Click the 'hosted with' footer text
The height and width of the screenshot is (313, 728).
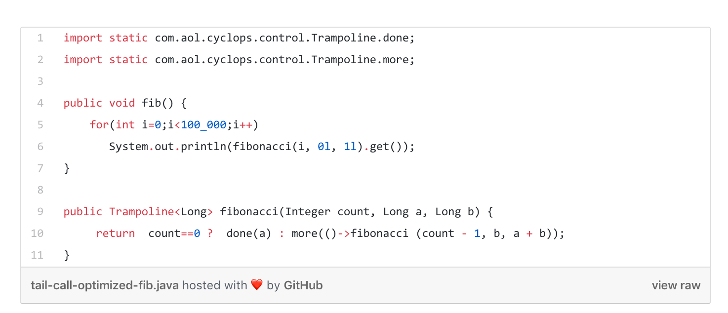pyautogui.click(x=215, y=285)
